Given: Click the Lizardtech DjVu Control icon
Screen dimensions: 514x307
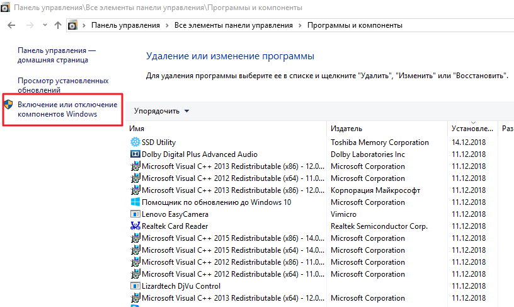Looking at the screenshot, I should pyautogui.click(x=135, y=286).
